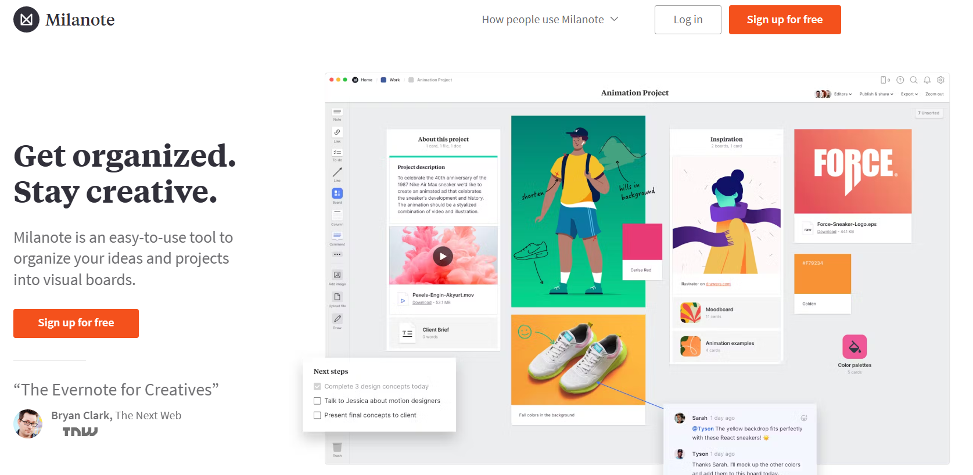The width and height of the screenshot is (973, 475).
Task: Click Tyson's avatar in comment thread
Action: point(680,454)
